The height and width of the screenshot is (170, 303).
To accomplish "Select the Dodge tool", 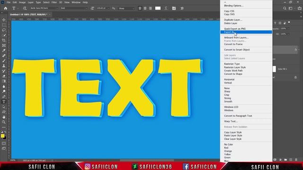I will 4,91.
